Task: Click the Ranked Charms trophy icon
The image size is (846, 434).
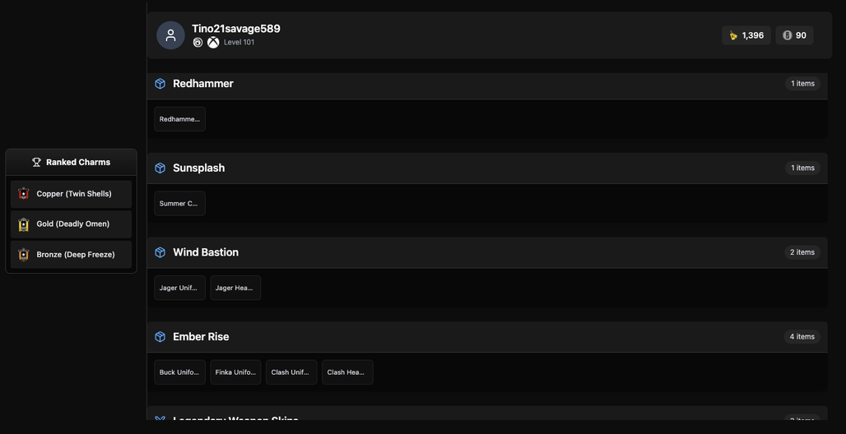Action: click(37, 162)
